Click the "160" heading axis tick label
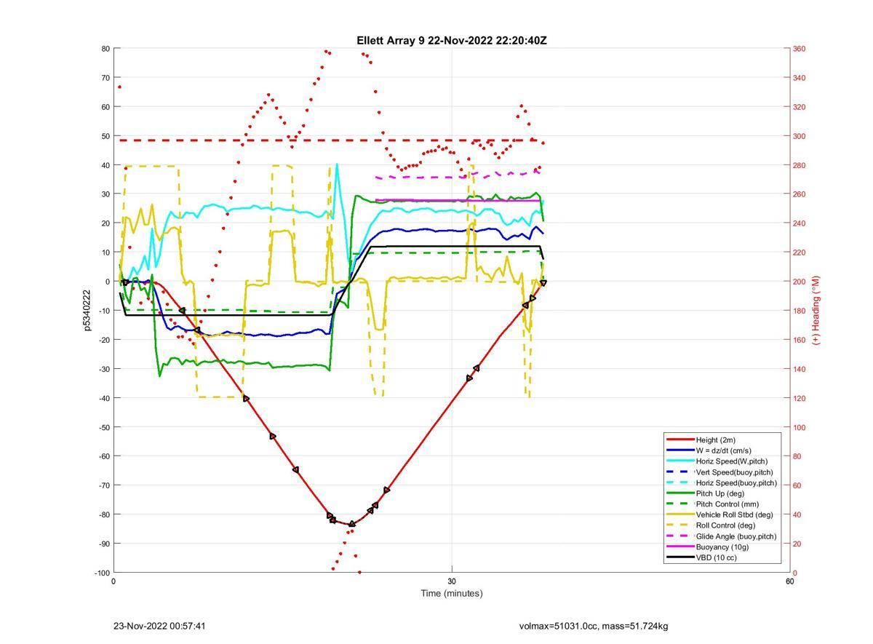Viewport: 873px width, 644px height. [x=799, y=340]
